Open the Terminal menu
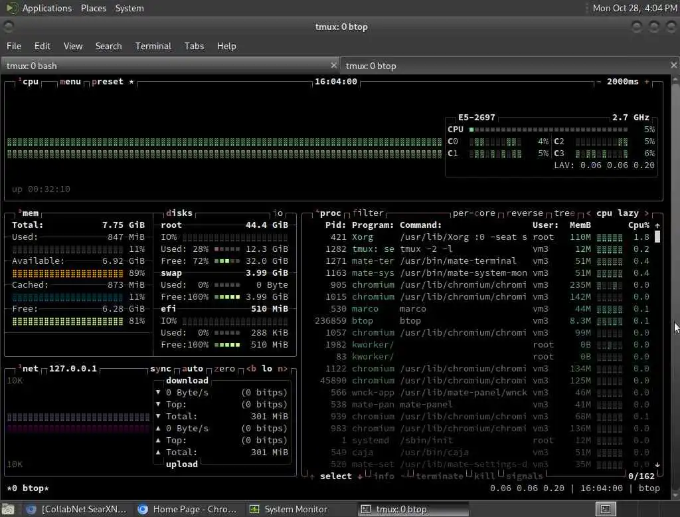 point(153,46)
